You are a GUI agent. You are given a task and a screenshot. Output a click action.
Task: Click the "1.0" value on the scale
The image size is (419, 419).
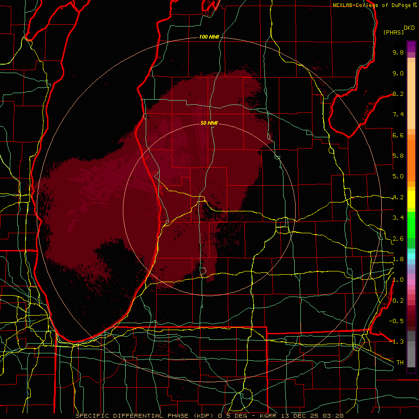(x=398, y=280)
